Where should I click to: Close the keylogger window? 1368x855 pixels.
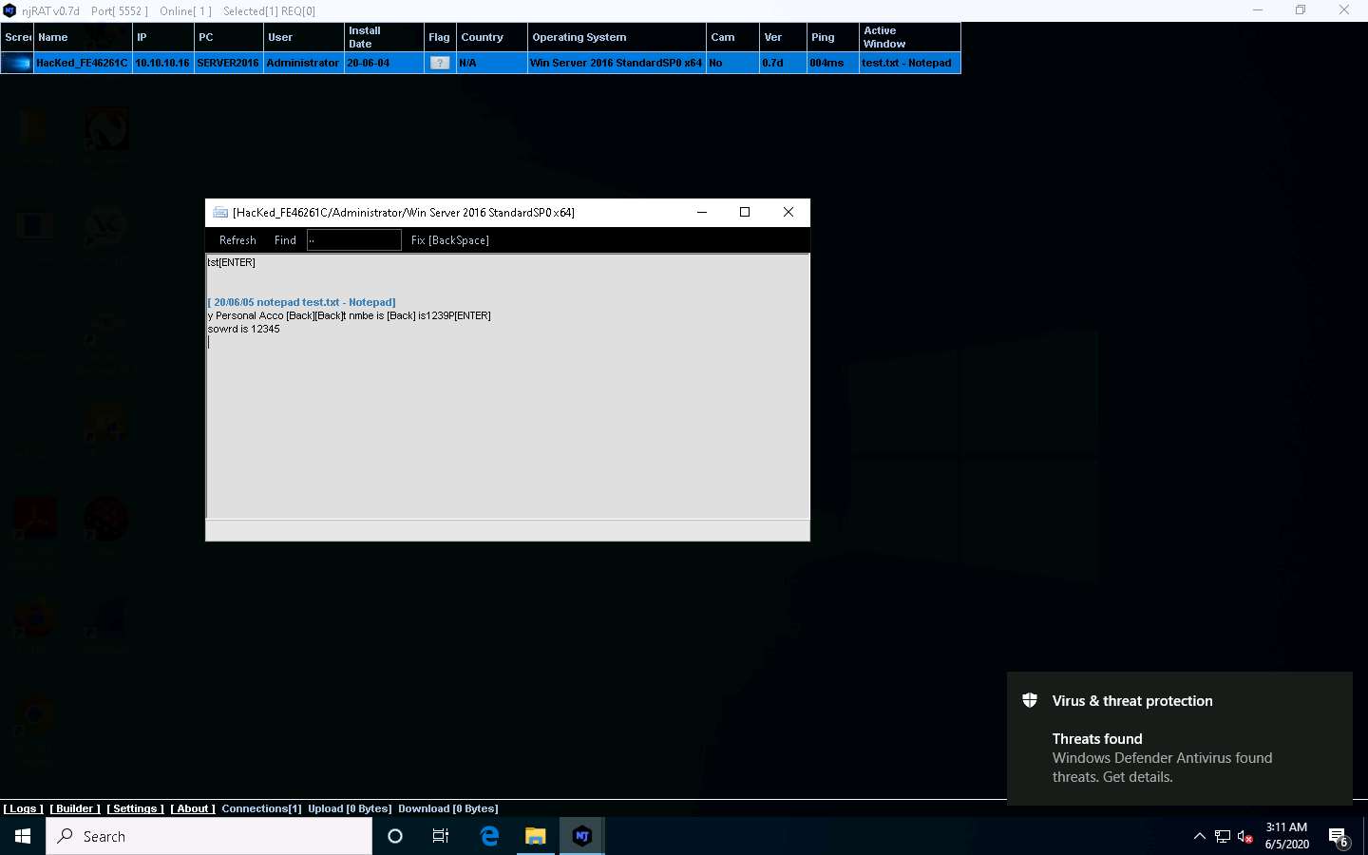click(788, 213)
